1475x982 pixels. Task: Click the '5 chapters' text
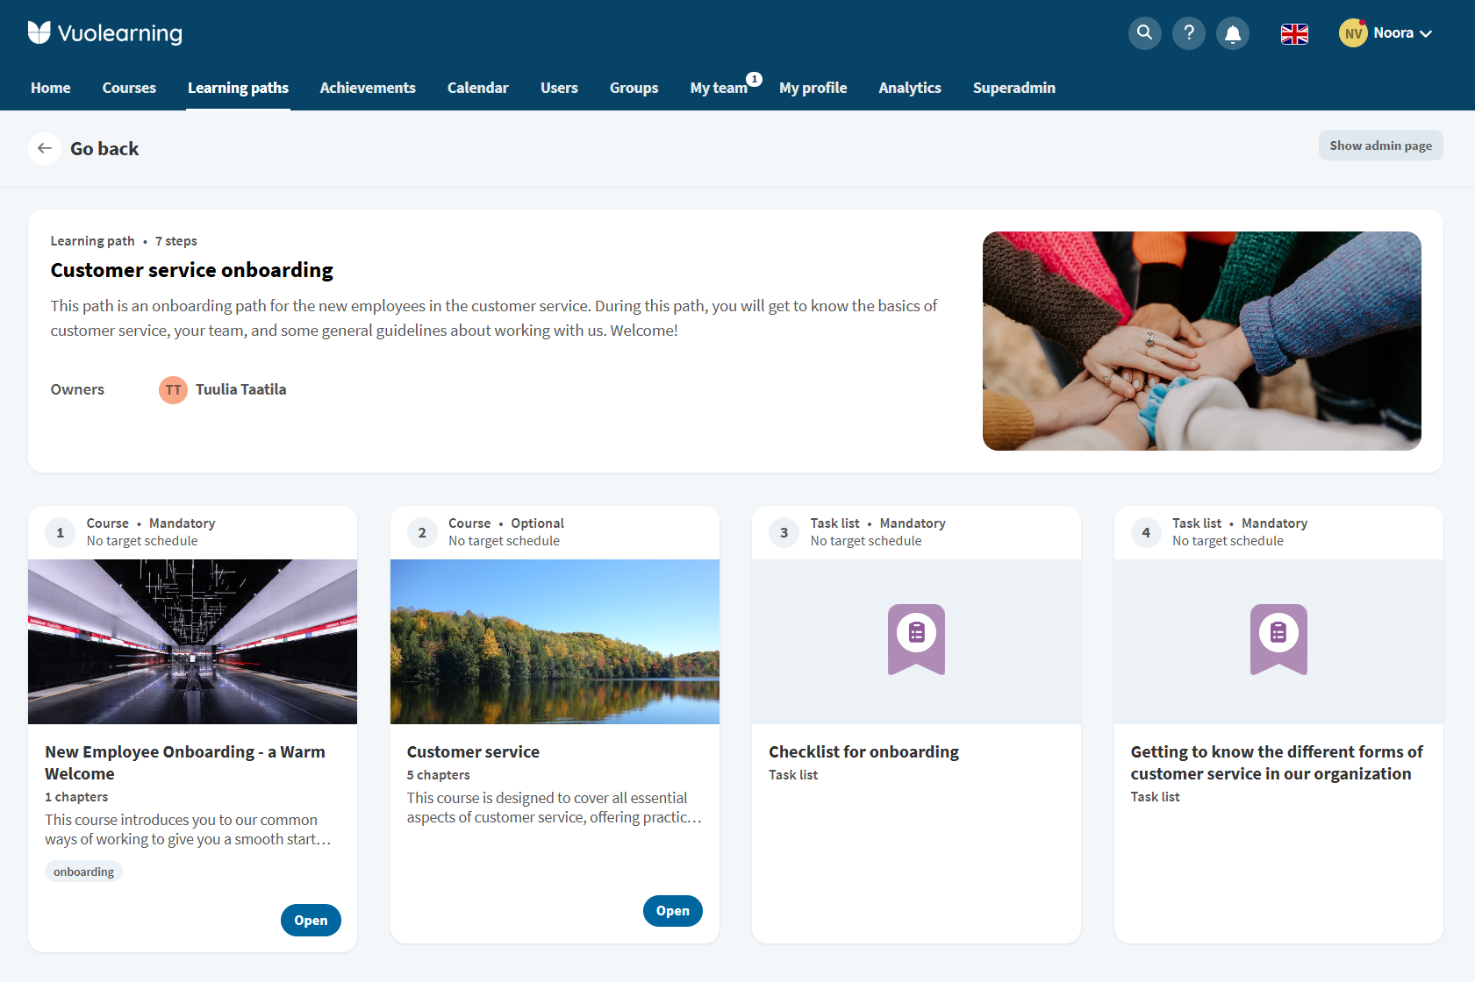pos(438,775)
